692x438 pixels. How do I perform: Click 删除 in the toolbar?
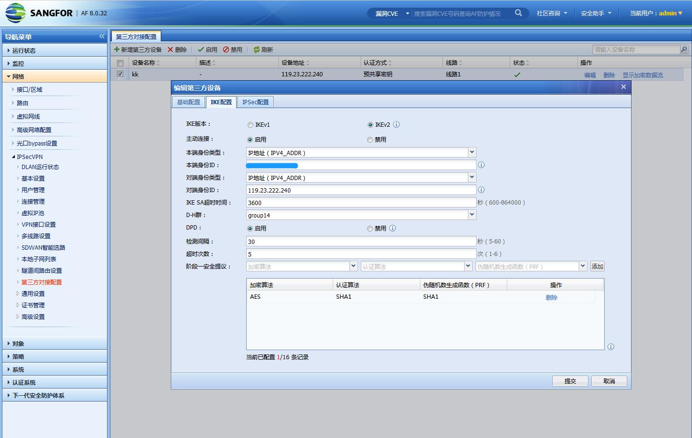(x=177, y=49)
